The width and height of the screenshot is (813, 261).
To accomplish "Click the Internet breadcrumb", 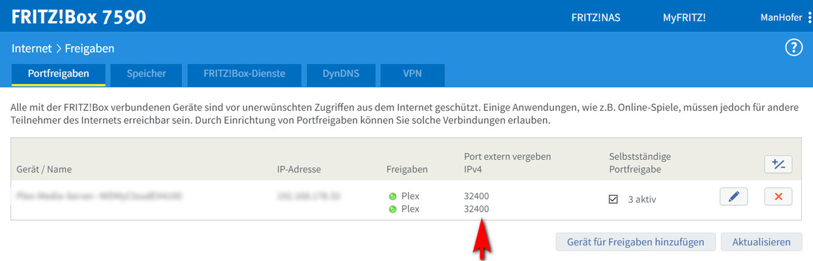I will point(31,48).
